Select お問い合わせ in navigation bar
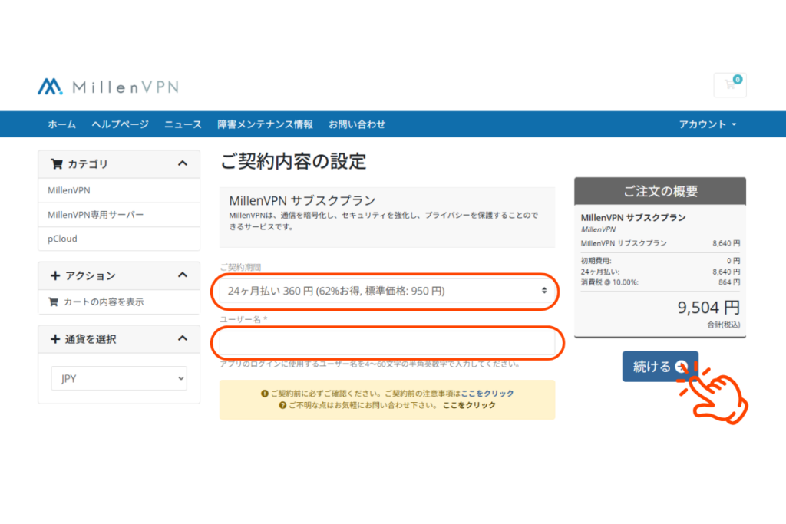Image resolution: width=786 pixels, height=524 pixels. (357, 124)
